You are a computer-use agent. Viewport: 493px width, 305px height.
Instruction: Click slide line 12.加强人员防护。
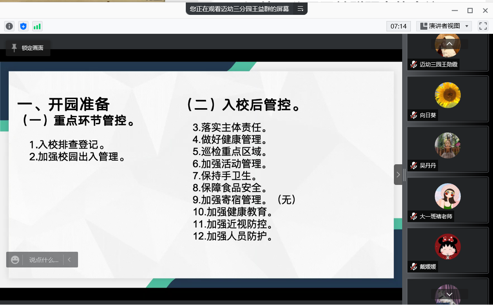(232, 236)
